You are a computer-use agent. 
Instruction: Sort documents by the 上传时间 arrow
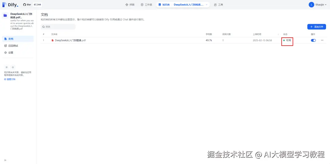[278, 34]
